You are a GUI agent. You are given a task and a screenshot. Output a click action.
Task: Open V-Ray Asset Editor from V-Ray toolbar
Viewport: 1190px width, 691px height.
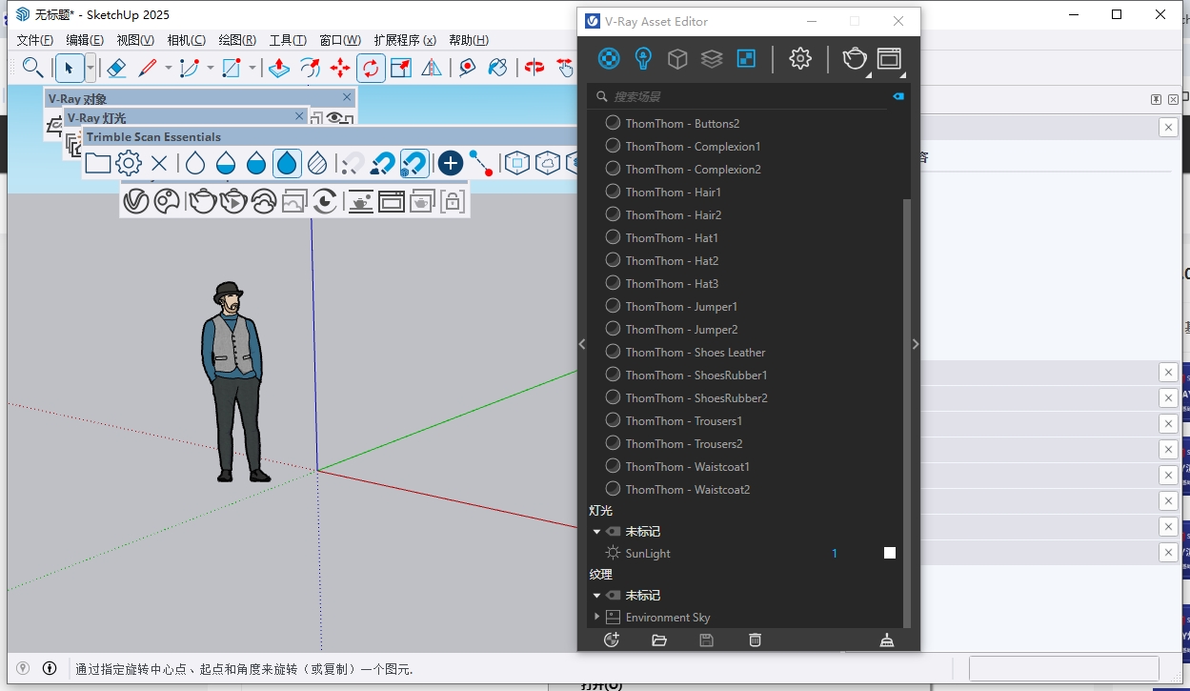[136, 201]
